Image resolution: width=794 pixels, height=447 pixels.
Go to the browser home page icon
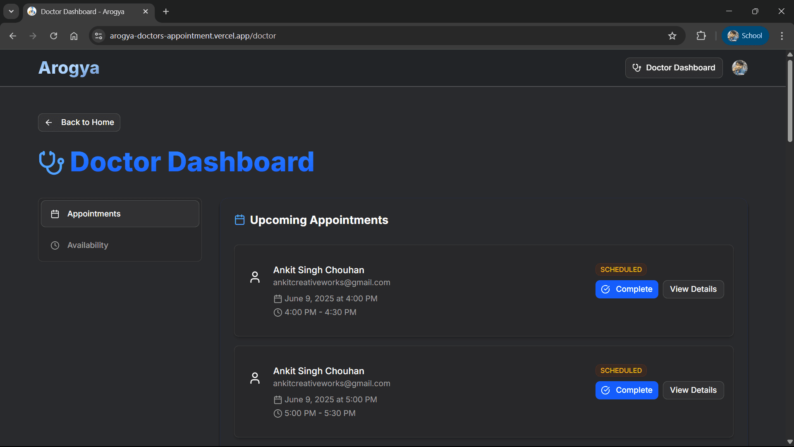coord(74,36)
